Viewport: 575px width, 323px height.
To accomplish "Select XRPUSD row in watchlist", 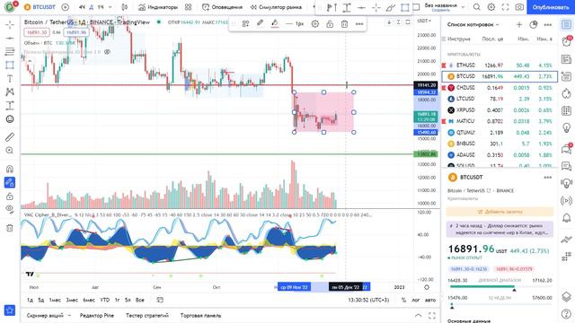I will (500, 109).
